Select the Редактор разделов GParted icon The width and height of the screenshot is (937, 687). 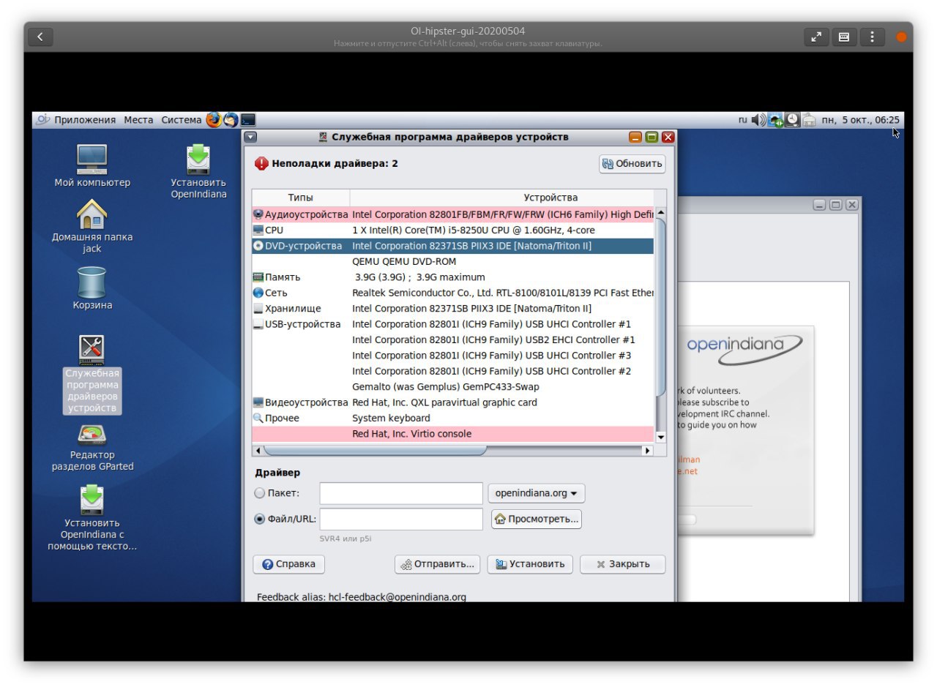pyautogui.click(x=92, y=448)
